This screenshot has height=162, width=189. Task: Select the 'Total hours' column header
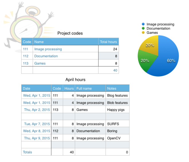click(108, 42)
